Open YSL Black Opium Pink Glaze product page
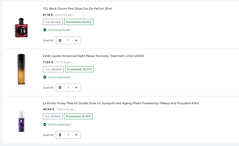The height and width of the screenshot is (146, 239). coord(77,8)
